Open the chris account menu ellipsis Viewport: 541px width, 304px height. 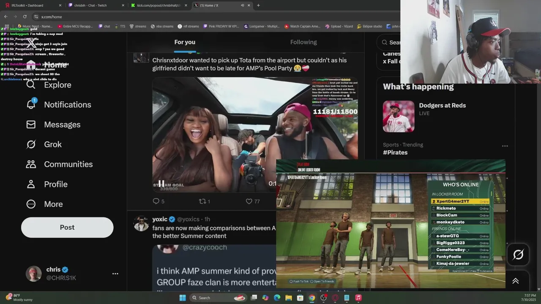pos(115,274)
